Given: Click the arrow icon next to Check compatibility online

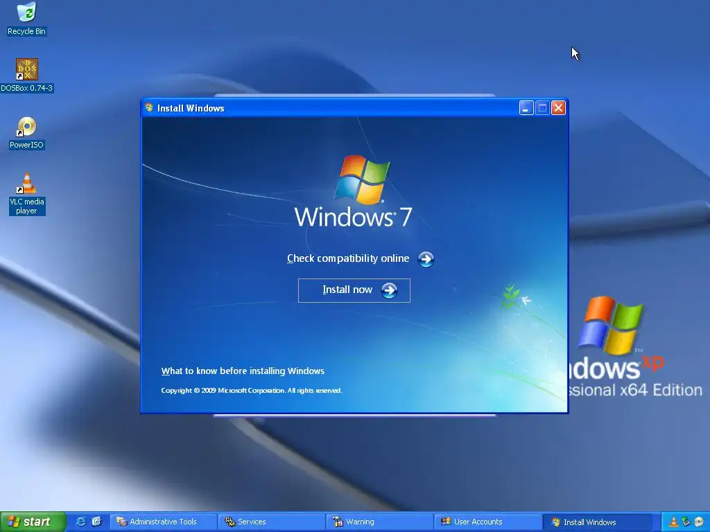Looking at the screenshot, I should [426, 259].
